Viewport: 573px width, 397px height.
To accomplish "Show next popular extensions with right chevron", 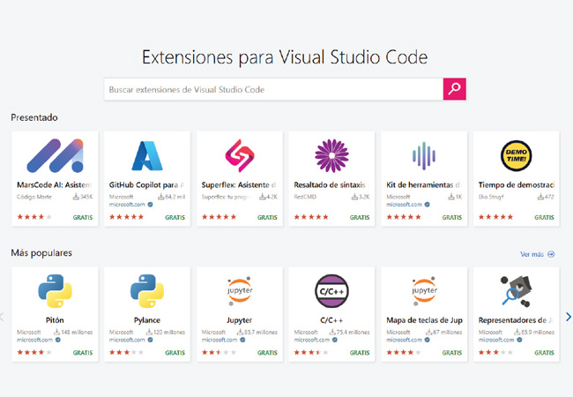I will pos(569,317).
